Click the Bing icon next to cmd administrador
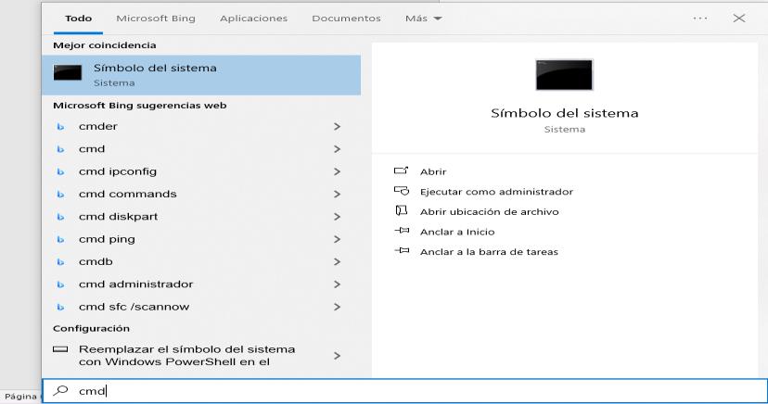 pos(60,284)
